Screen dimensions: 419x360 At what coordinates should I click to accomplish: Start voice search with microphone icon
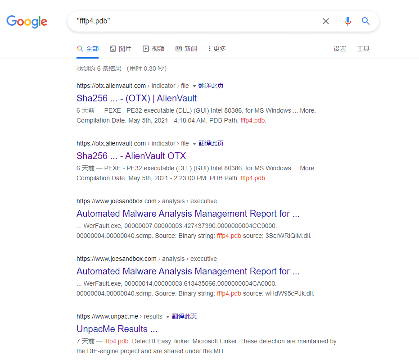coord(347,21)
